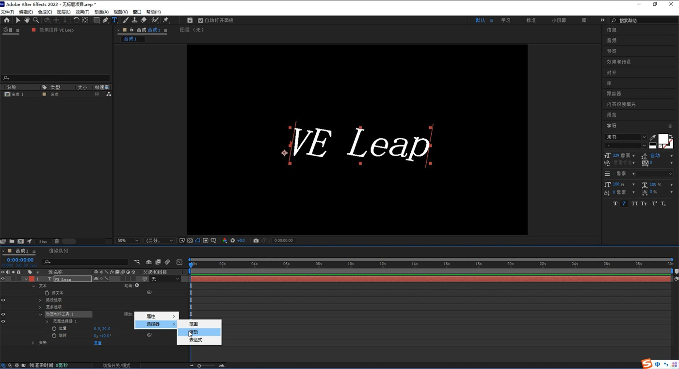Viewport: 679px width, 369px height.
Task: Select the Rectangle shape tool
Action: coord(97,20)
